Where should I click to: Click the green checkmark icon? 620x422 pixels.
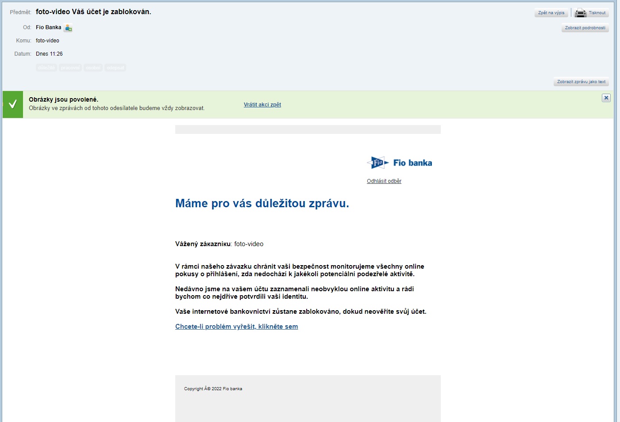13,104
